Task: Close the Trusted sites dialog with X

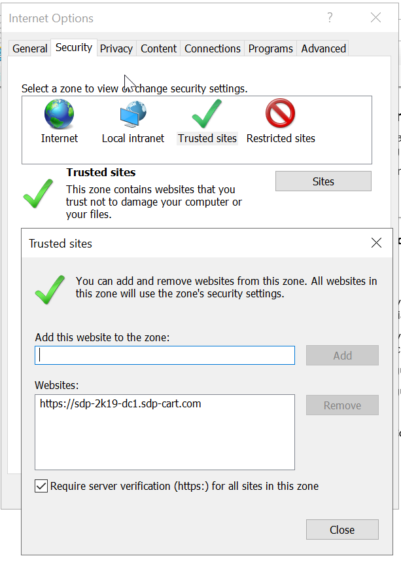Action: pos(376,243)
